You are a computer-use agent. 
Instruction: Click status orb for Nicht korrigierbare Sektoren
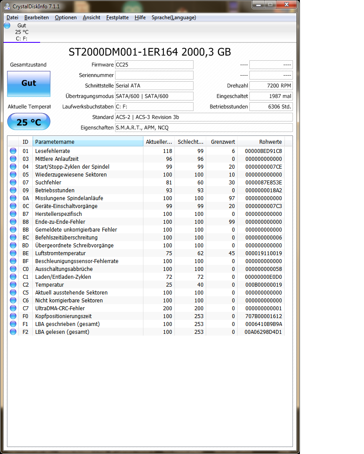click(13, 300)
